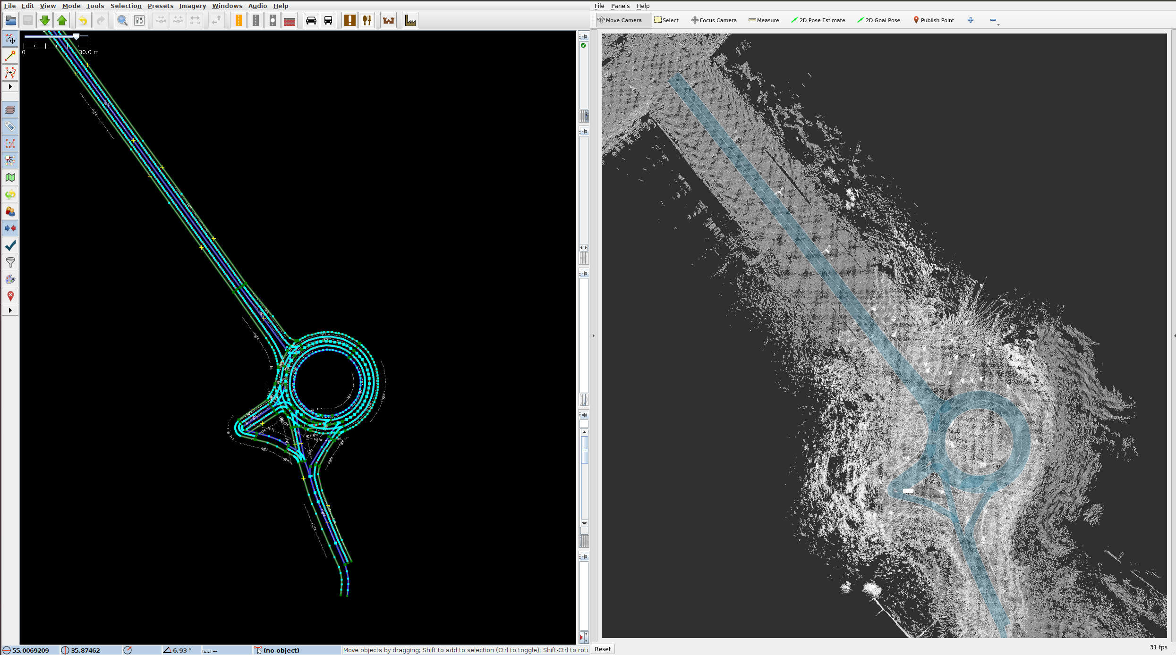Toggle the Tags/Memberships panel button
1176x655 pixels.
pos(10,126)
